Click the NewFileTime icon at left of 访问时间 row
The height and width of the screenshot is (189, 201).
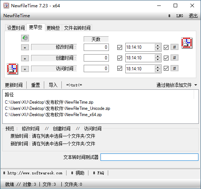(x=12, y=69)
